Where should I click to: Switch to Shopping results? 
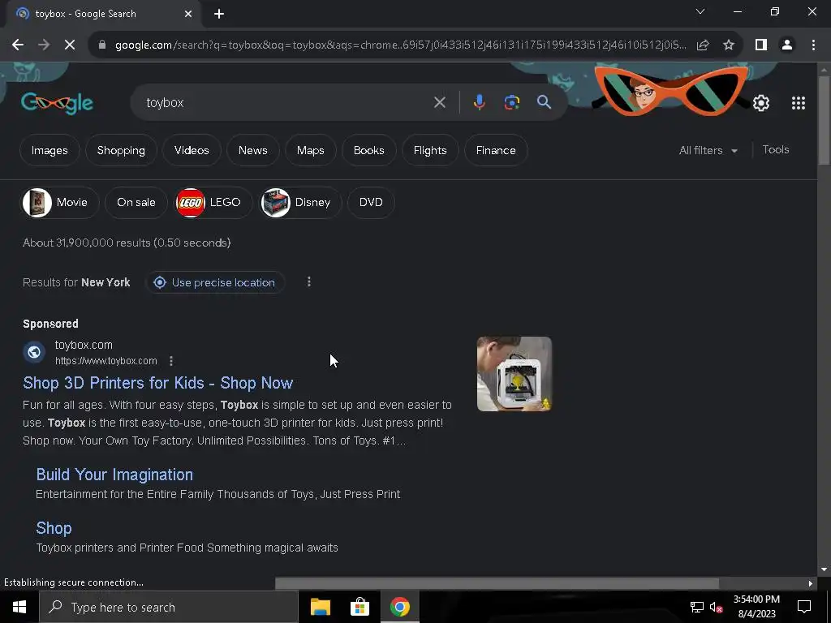[x=121, y=150]
